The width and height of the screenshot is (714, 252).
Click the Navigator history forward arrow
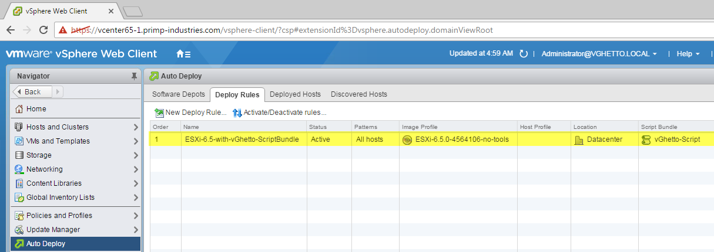(58, 91)
